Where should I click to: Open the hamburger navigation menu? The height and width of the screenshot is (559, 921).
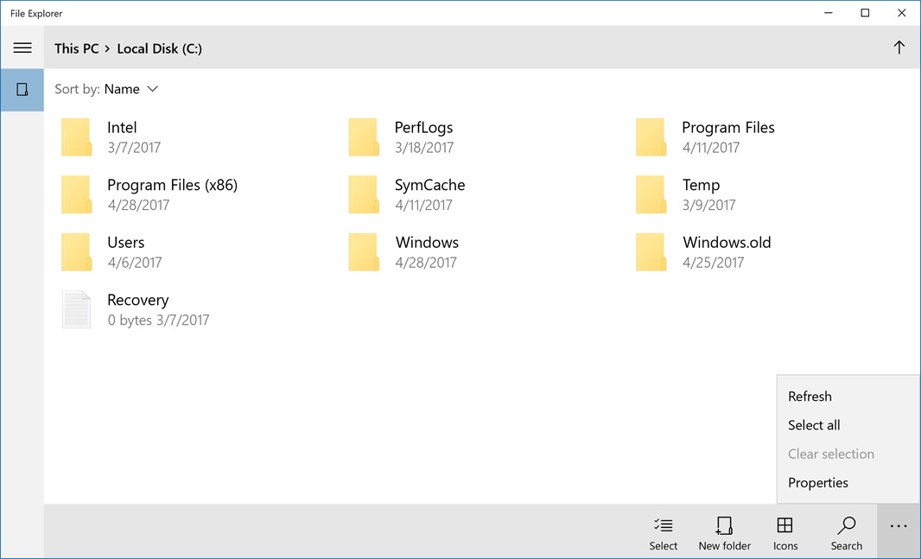coord(22,48)
